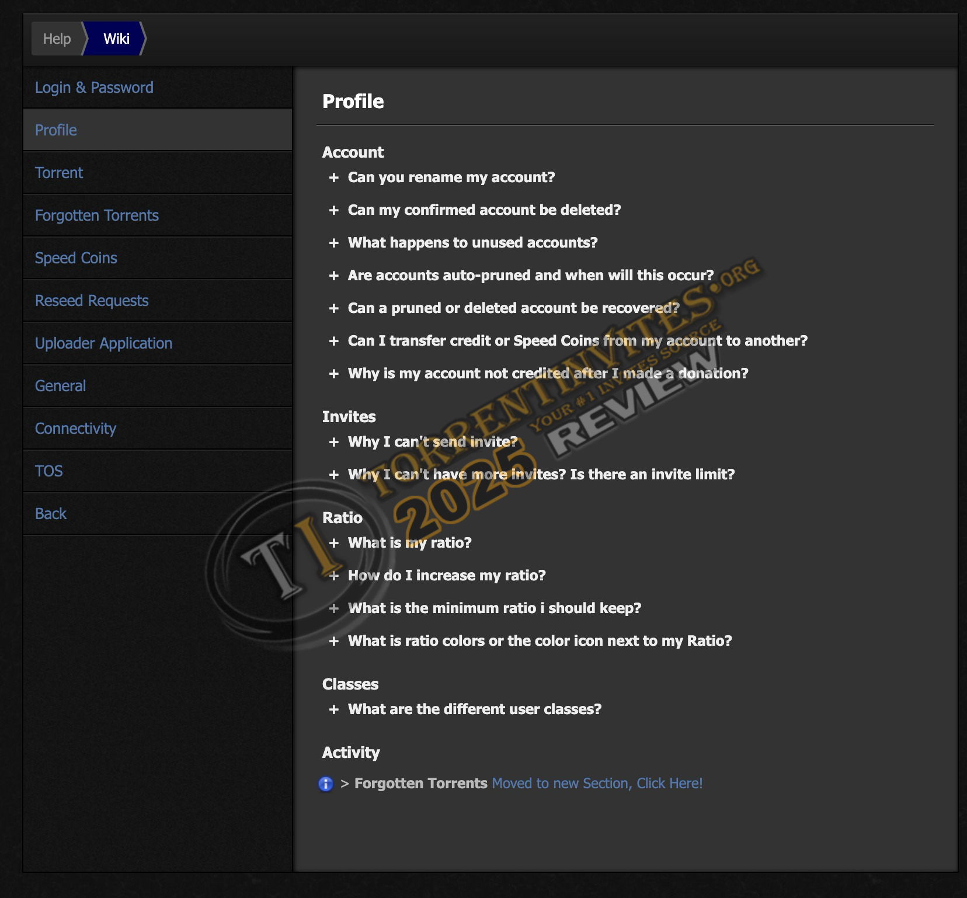The height and width of the screenshot is (898, 967).
Task: Click plus icon beside 'What is my ratio?'
Action: click(334, 543)
